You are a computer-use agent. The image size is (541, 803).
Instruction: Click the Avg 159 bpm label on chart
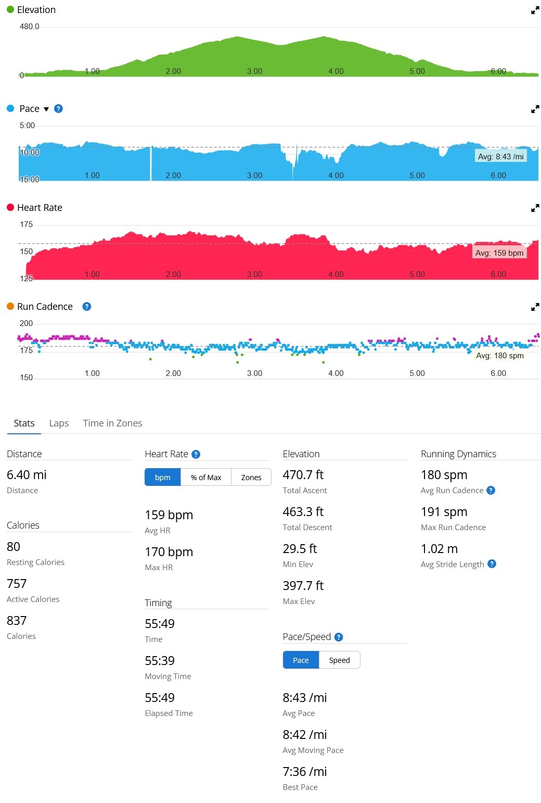pyautogui.click(x=500, y=253)
